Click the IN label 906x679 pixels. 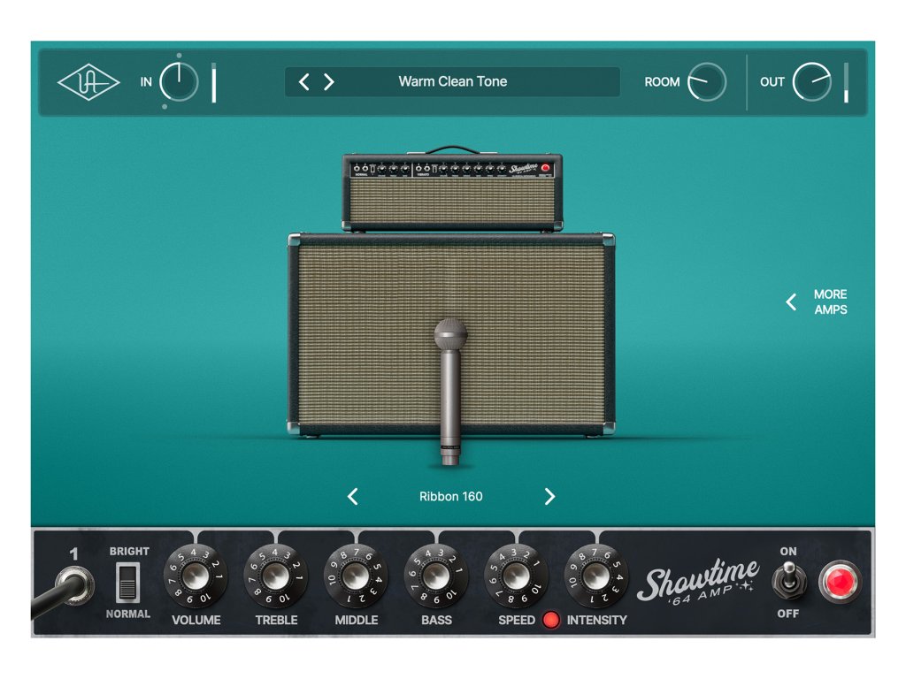point(146,82)
